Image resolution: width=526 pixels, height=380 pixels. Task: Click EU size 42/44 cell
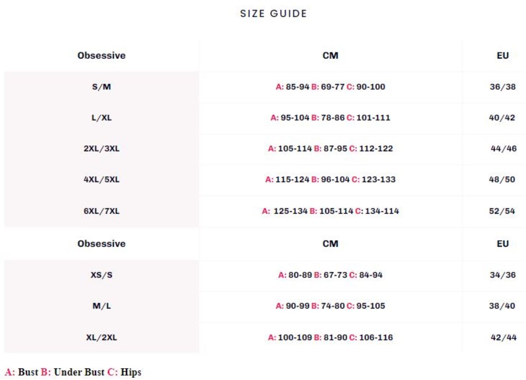[503, 338]
